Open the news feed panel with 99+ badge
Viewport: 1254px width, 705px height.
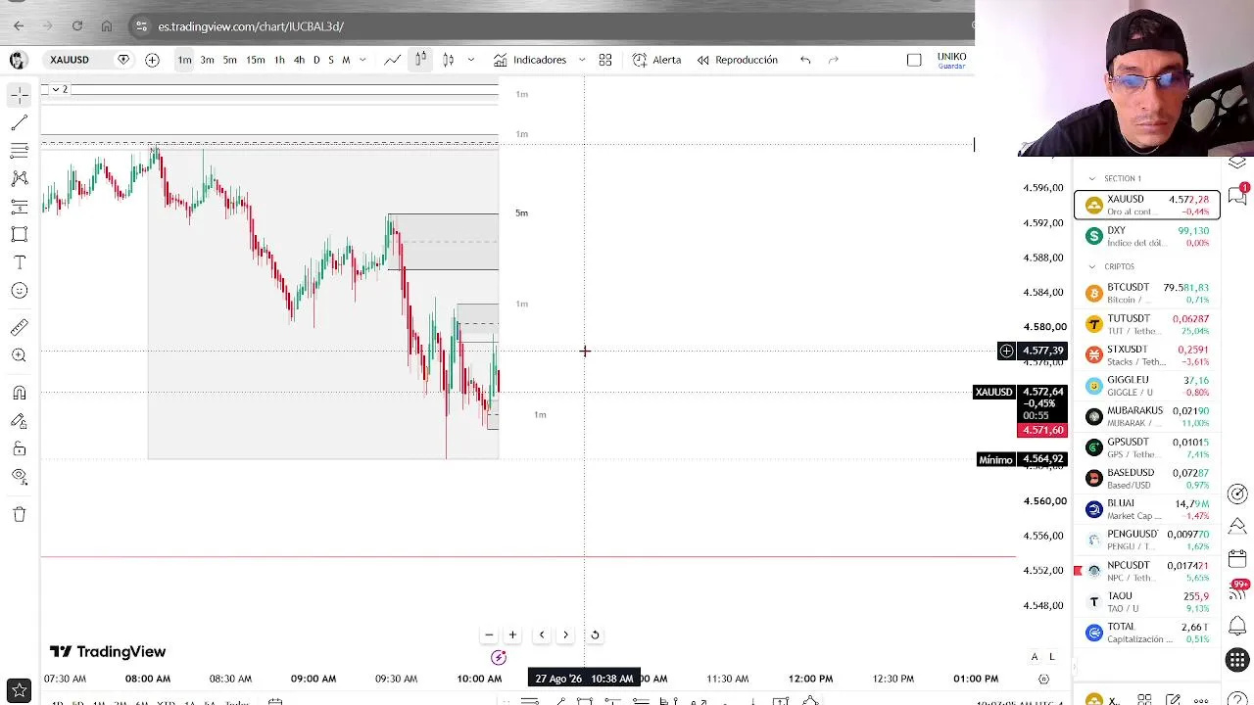pyautogui.click(x=1237, y=591)
